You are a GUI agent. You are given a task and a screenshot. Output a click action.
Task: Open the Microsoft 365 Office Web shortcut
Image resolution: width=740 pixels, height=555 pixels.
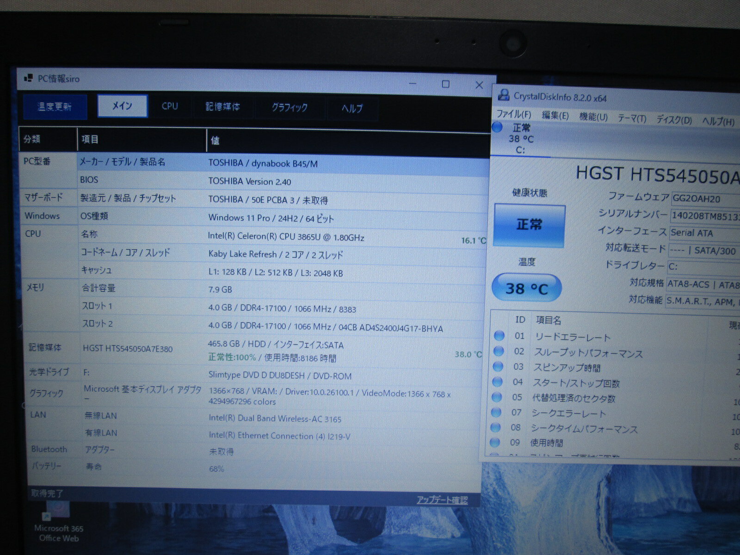58,523
